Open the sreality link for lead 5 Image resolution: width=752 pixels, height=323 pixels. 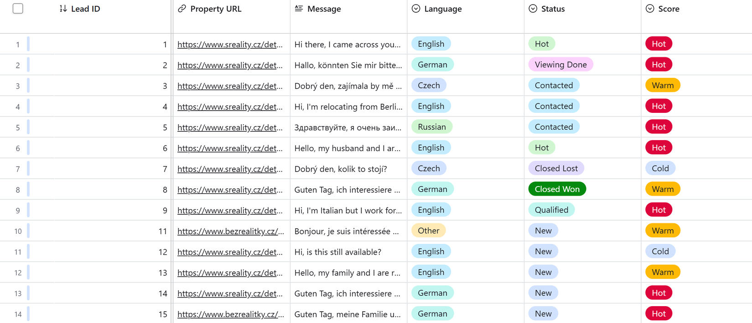(230, 127)
